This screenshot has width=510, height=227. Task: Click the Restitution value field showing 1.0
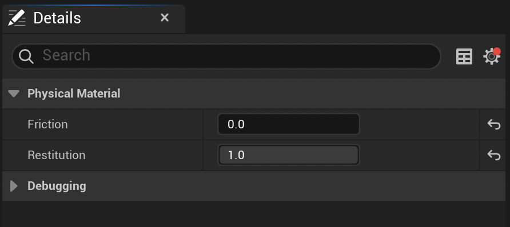(x=289, y=155)
